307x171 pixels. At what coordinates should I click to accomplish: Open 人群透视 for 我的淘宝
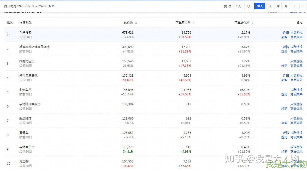[x=296, y=61]
